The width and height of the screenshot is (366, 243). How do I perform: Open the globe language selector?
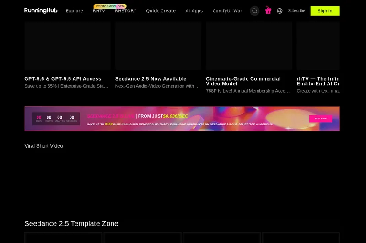(280, 11)
